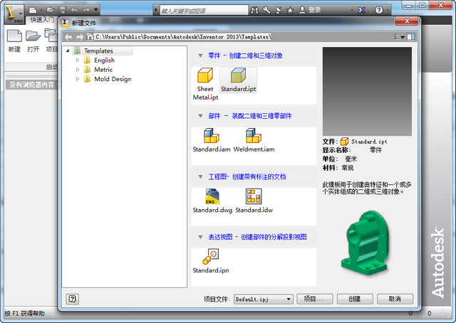Collapse the 零件 part section

click(200, 55)
